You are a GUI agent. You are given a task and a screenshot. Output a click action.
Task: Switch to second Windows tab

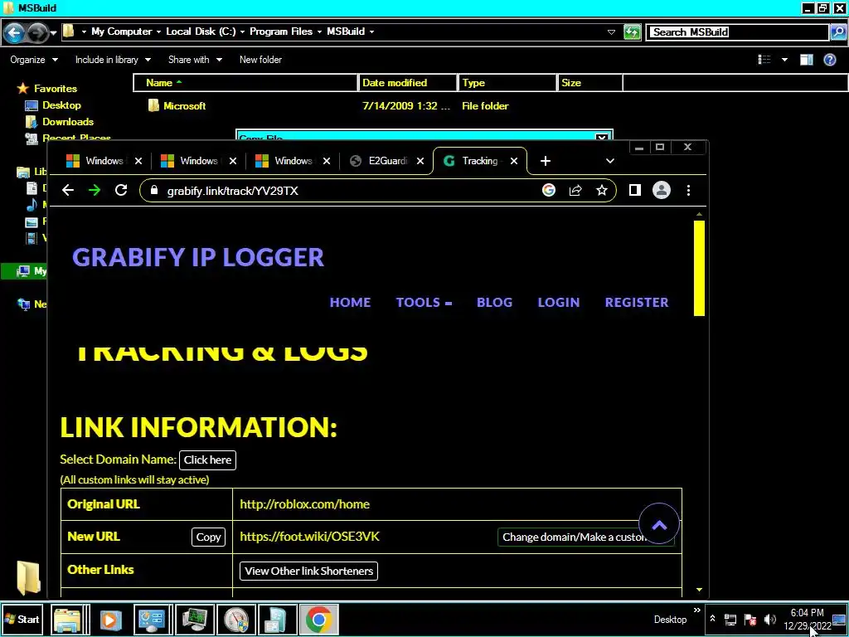click(198, 161)
